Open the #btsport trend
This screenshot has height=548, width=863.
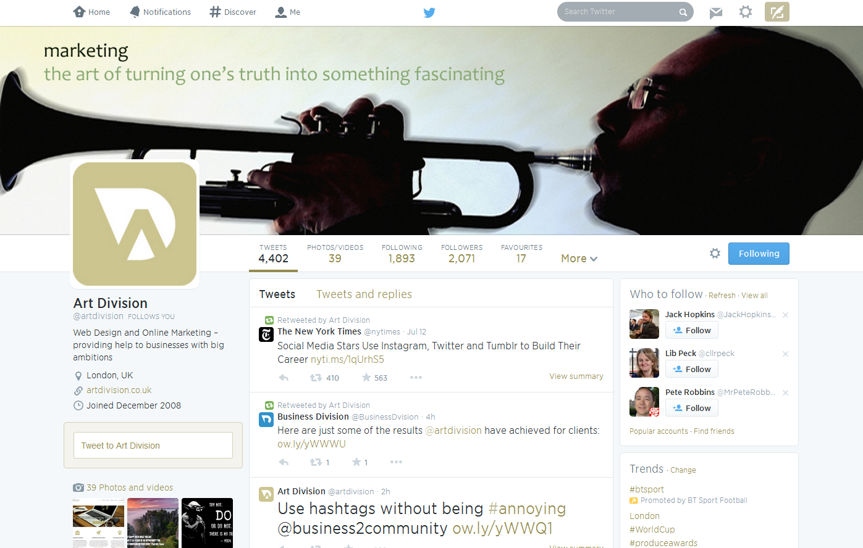[647, 489]
